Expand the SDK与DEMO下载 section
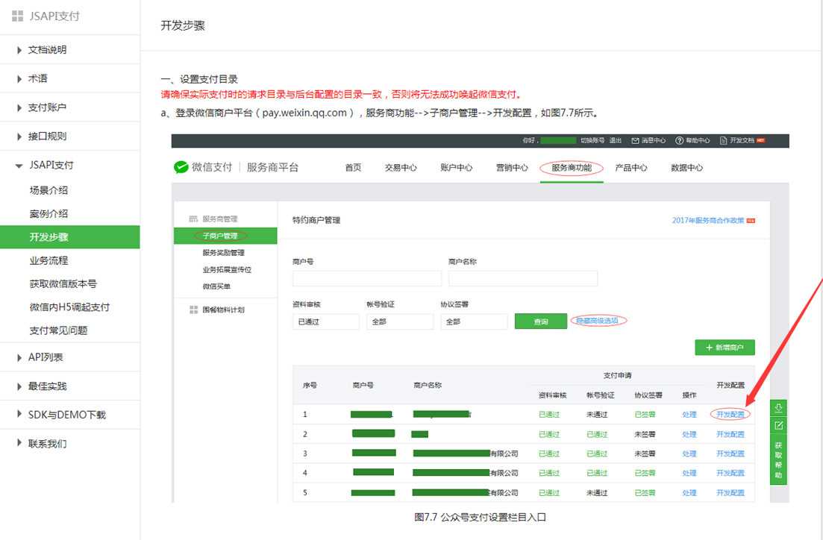The width and height of the screenshot is (823, 540). click(19, 414)
